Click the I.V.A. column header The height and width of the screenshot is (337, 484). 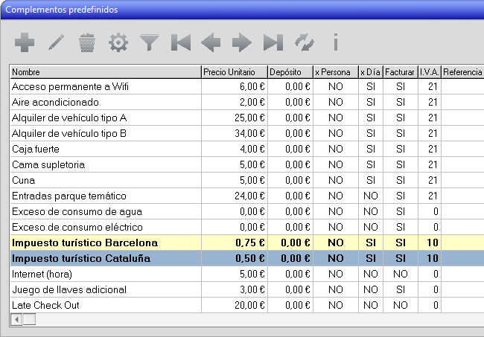(x=429, y=72)
